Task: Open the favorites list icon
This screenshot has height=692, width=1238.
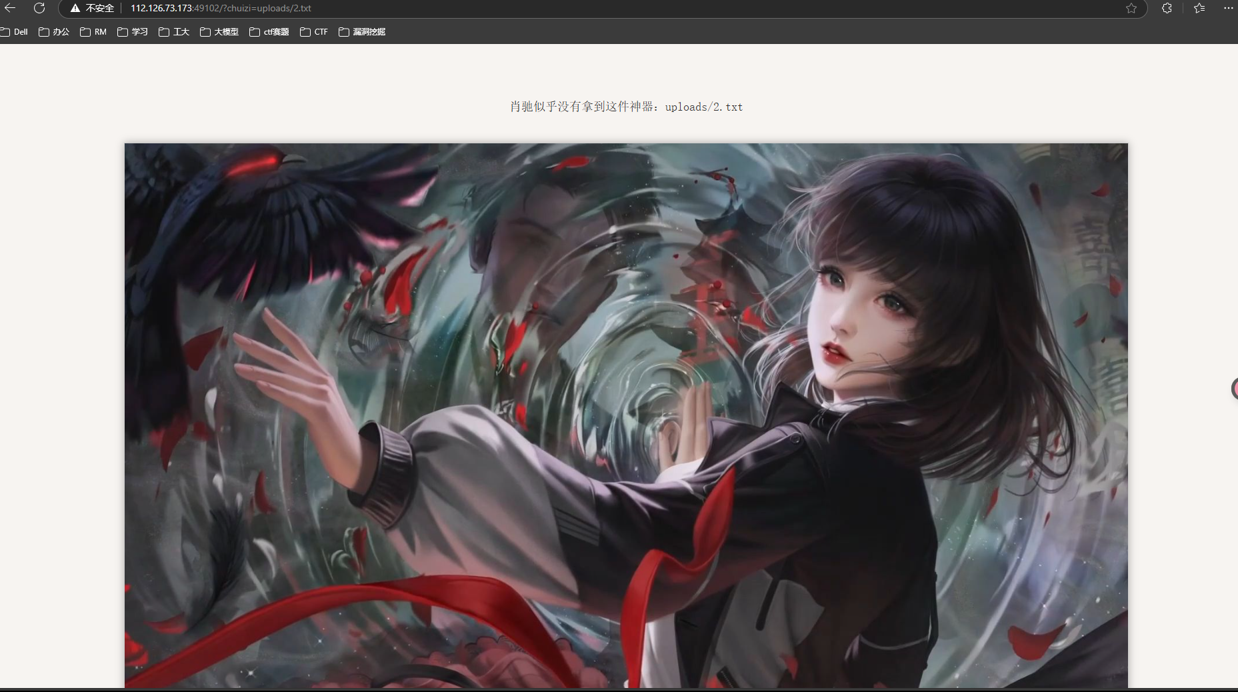Action: pyautogui.click(x=1199, y=8)
